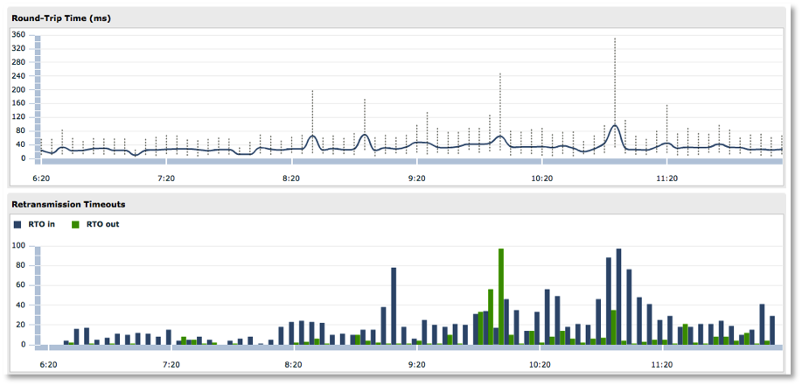Click the "Round-Trip Time (ms)" panel title

pyautogui.click(x=62, y=18)
